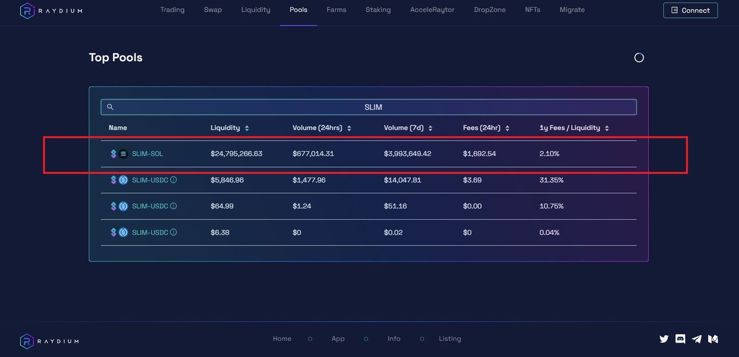Viewport: 739px width, 357px height.
Task: Click the 2.10% fees ratio
Action: [549, 154]
